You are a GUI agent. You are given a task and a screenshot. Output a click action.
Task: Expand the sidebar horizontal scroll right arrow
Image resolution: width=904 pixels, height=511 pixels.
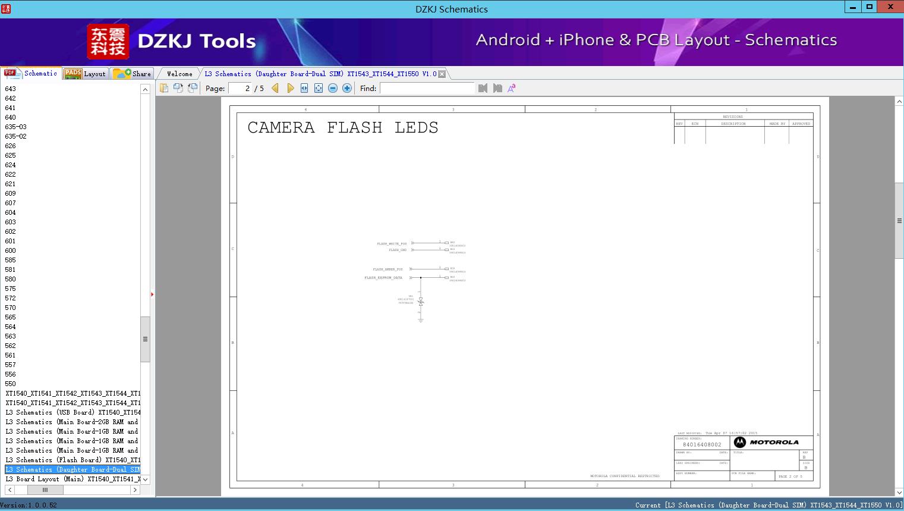tap(136, 490)
